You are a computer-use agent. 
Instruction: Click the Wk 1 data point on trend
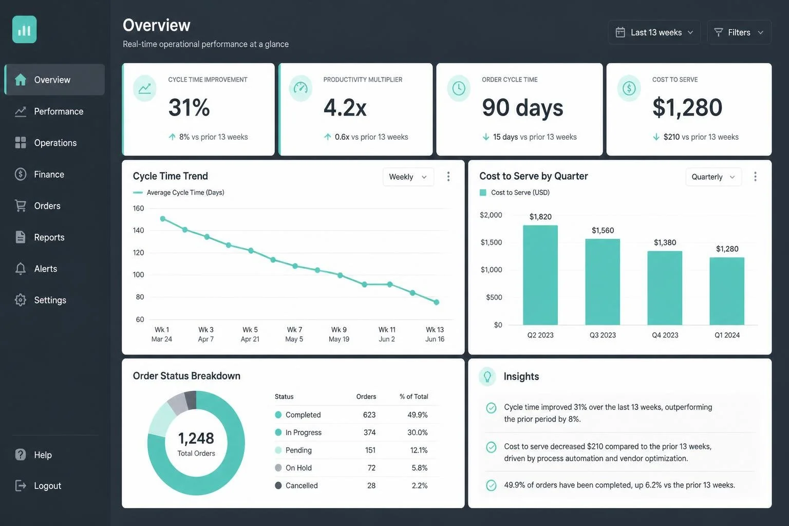click(x=163, y=219)
